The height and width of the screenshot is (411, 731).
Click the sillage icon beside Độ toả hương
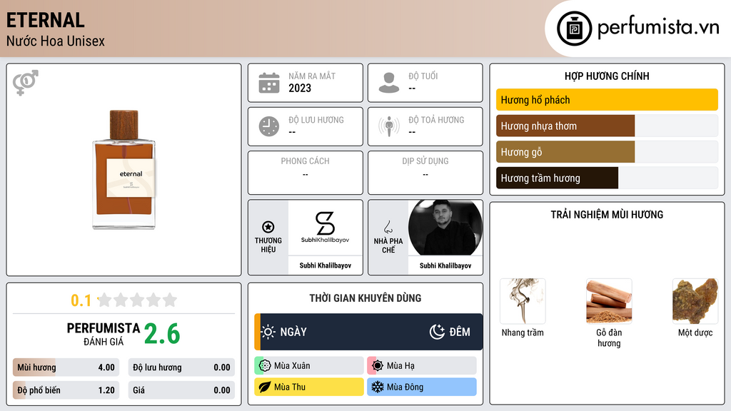389,126
